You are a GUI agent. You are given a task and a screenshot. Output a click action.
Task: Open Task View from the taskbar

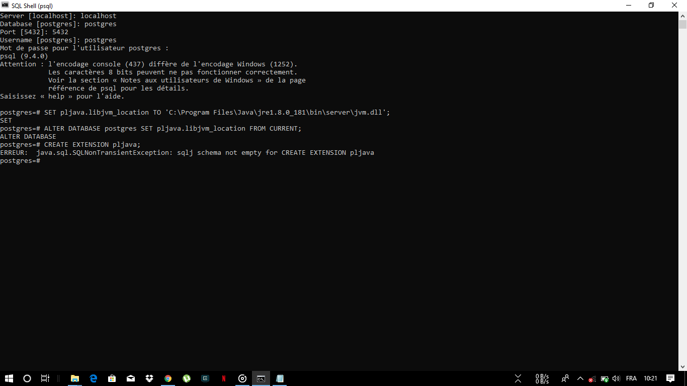click(x=45, y=378)
